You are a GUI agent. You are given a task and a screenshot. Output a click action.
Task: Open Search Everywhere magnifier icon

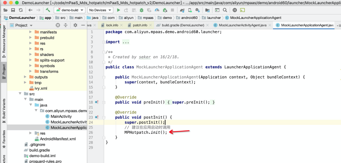point(225,10)
